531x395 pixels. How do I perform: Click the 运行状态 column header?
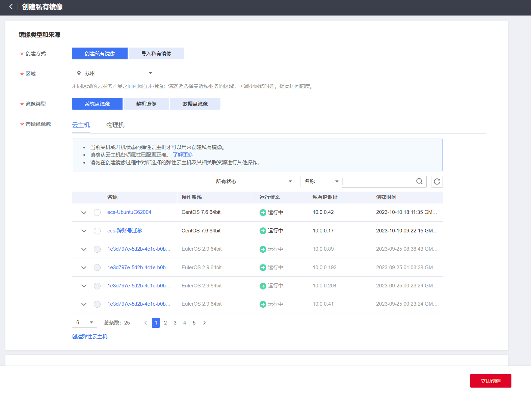click(269, 197)
